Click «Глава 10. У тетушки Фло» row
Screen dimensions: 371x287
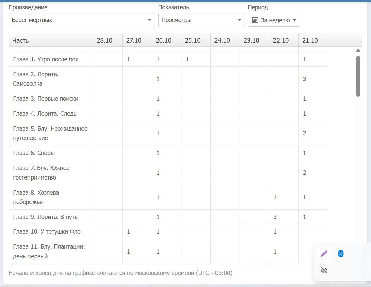coord(47,232)
